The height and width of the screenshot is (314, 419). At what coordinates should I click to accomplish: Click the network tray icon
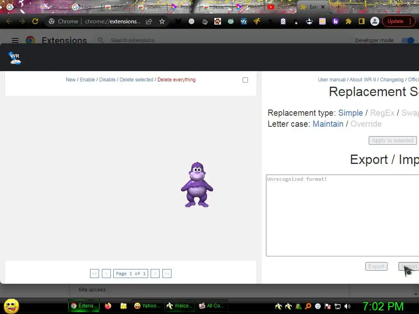click(x=338, y=306)
